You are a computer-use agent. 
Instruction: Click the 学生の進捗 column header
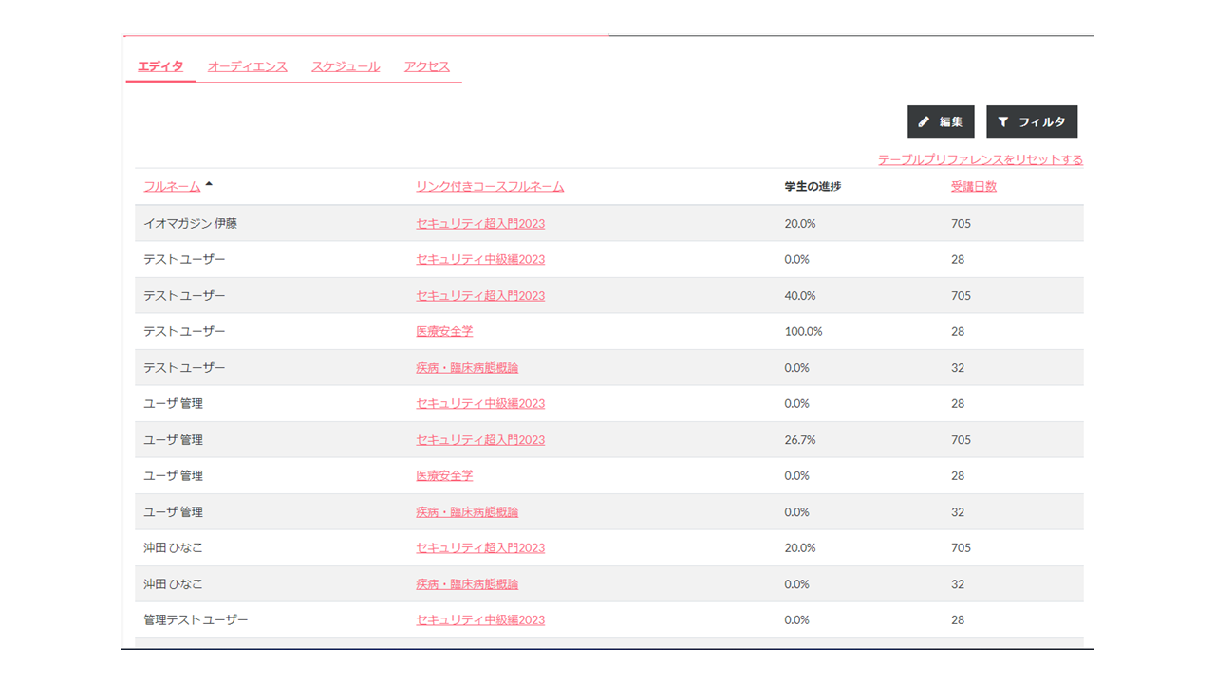tap(813, 186)
